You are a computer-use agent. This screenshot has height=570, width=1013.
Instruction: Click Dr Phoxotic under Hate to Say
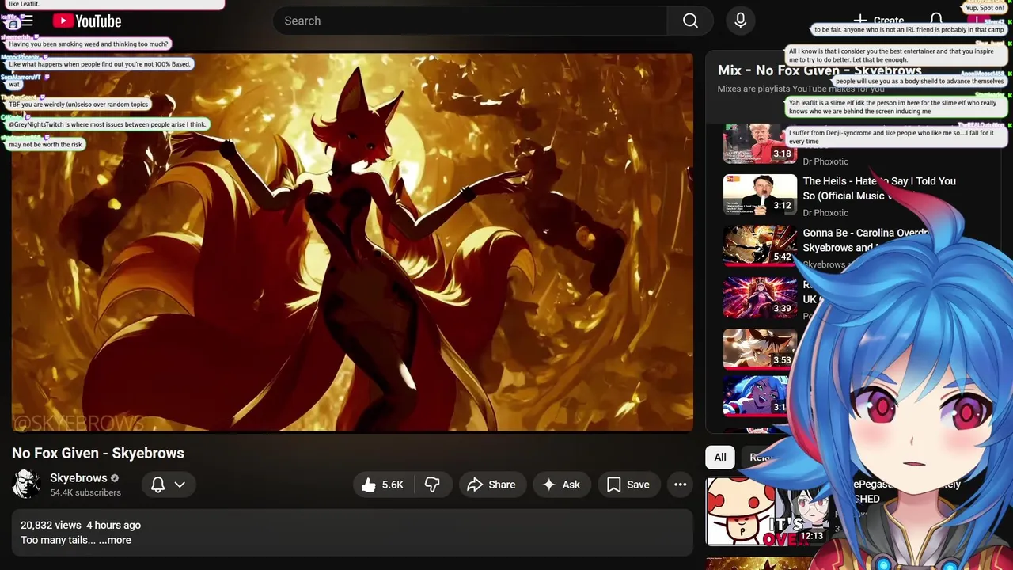click(x=825, y=212)
